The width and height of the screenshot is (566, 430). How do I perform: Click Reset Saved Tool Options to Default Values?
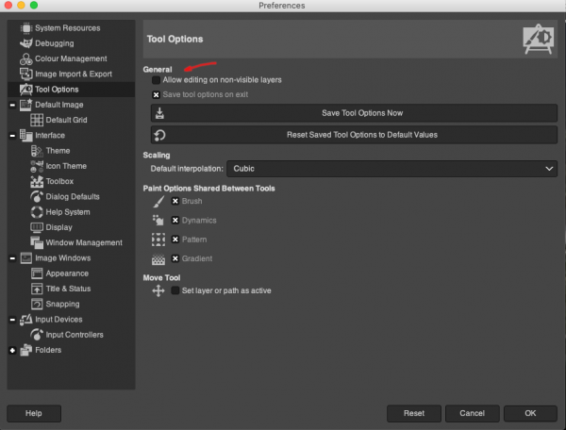[354, 135]
